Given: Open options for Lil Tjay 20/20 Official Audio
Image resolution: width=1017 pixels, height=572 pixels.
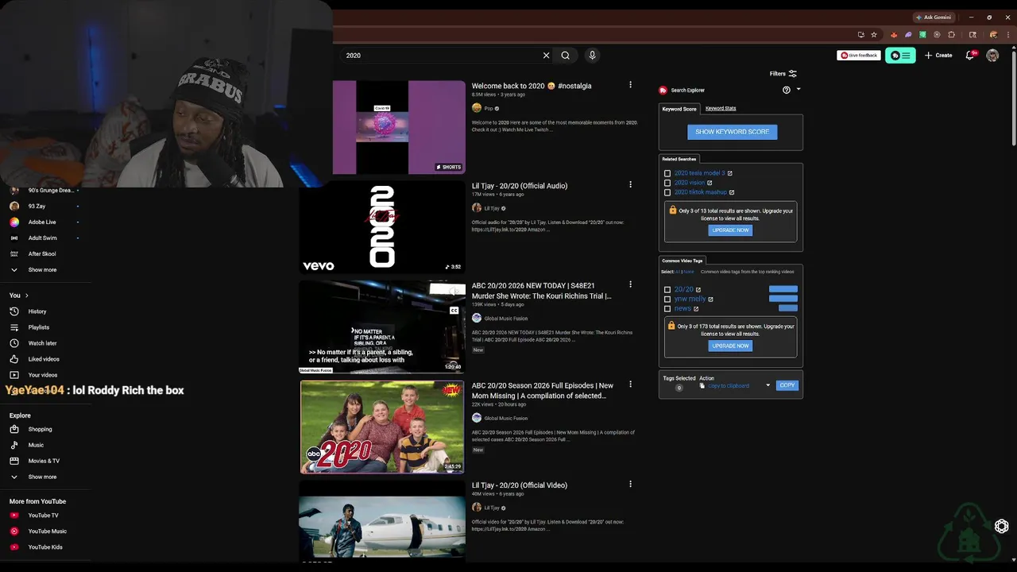Looking at the screenshot, I should [x=631, y=184].
